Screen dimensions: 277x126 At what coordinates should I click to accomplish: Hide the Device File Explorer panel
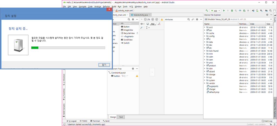point(271,15)
